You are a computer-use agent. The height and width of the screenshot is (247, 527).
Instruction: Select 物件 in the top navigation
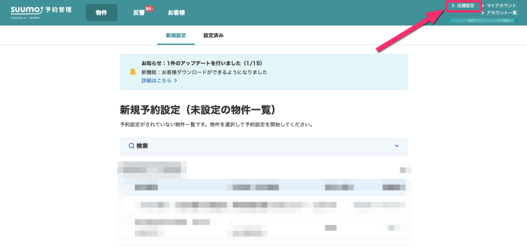101,12
